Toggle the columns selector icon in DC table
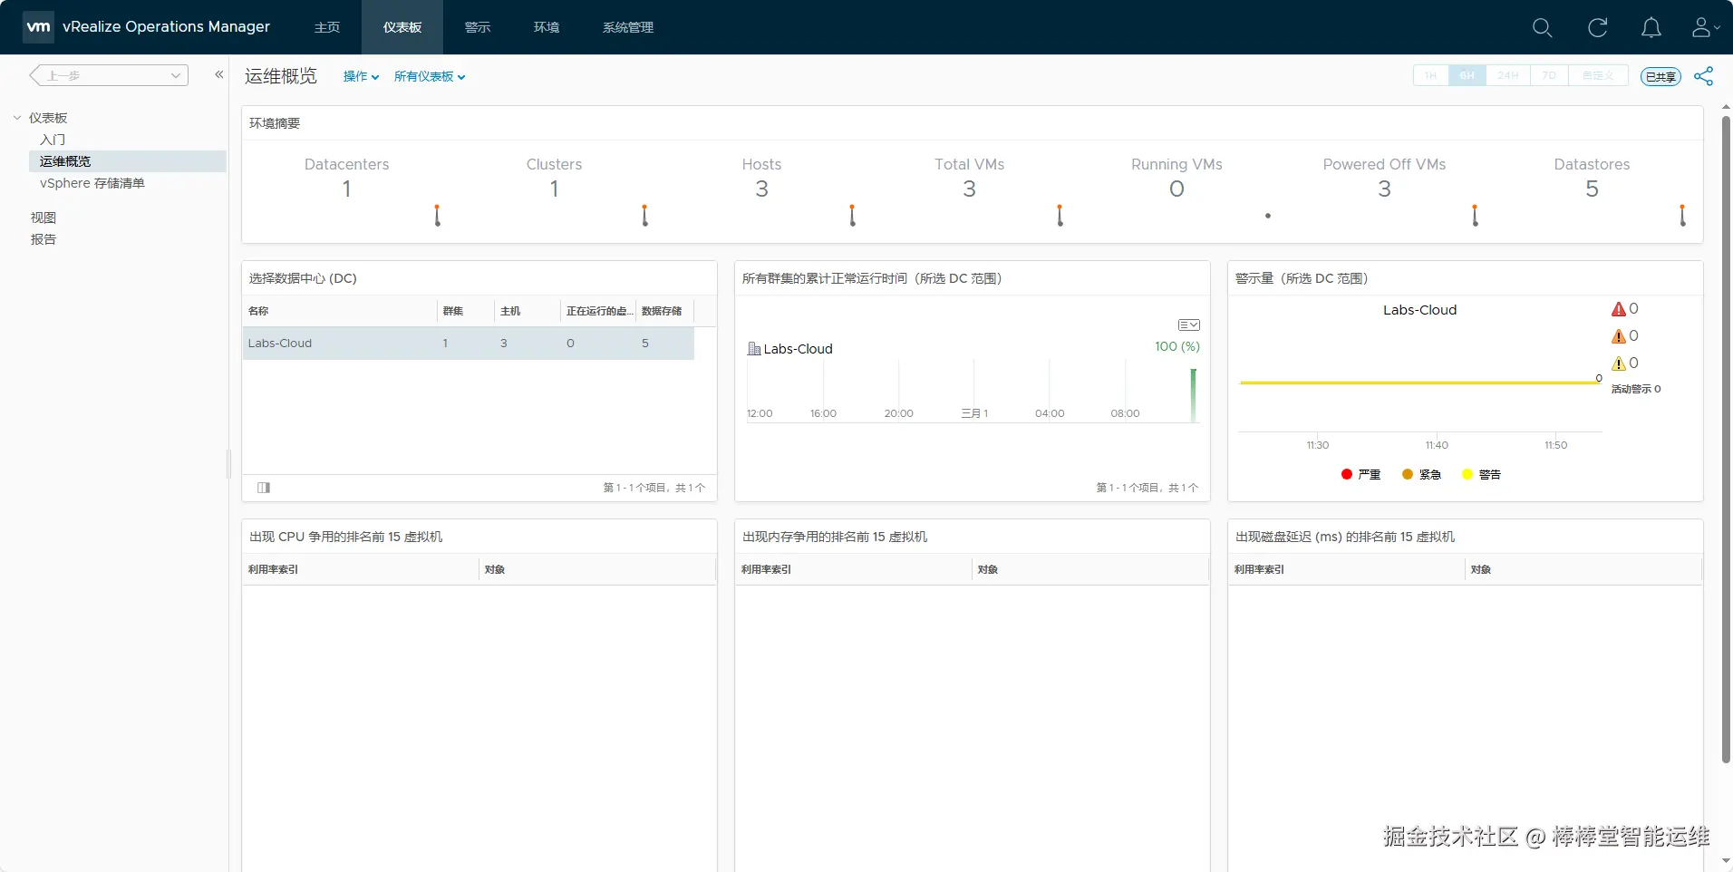This screenshot has width=1733, height=872. pos(264,488)
